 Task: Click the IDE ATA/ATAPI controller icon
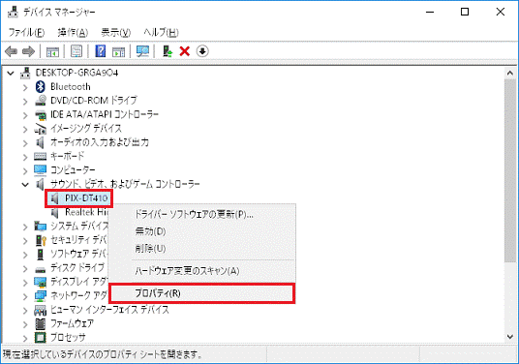[x=41, y=114]
